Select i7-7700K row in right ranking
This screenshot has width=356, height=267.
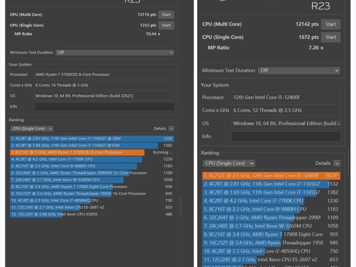click(271, 201)
